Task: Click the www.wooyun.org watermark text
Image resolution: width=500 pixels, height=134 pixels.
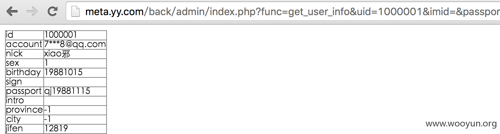Action: click(461, 124)
